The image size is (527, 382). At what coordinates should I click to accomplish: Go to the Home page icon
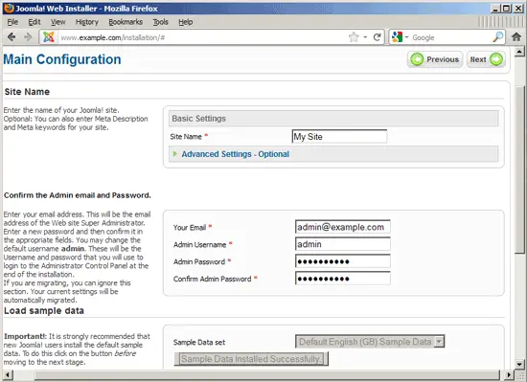(x=516, y=37)
